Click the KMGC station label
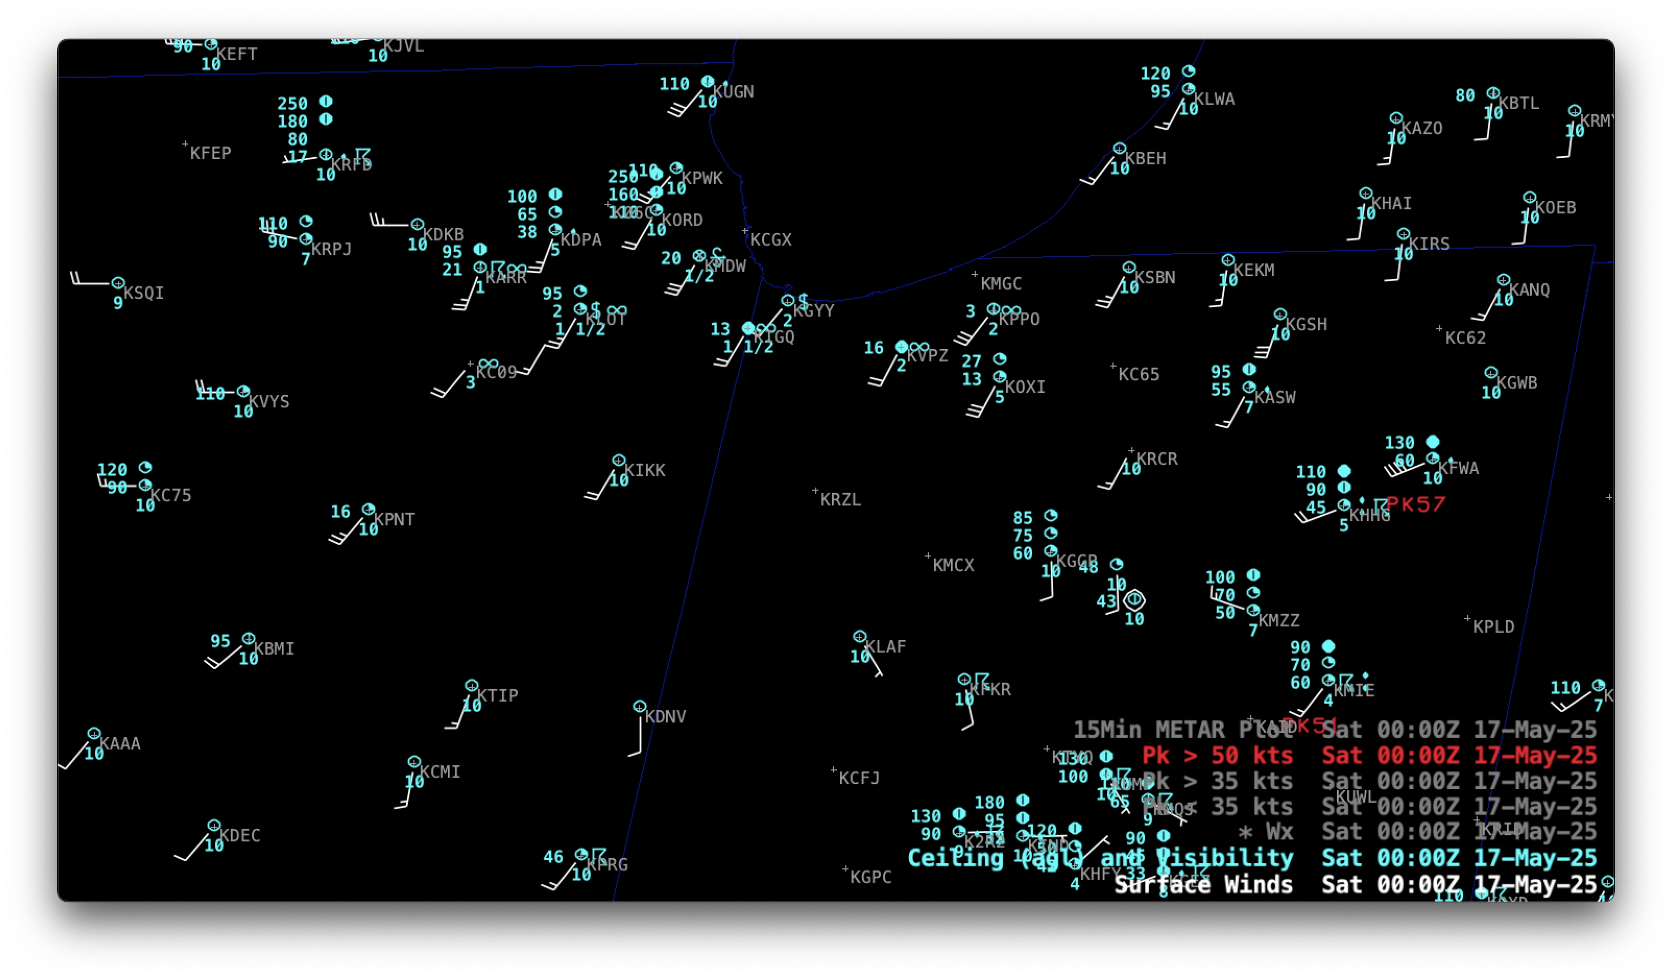The height and width of the screenshot is (978, 1672). pos(1001,284)
